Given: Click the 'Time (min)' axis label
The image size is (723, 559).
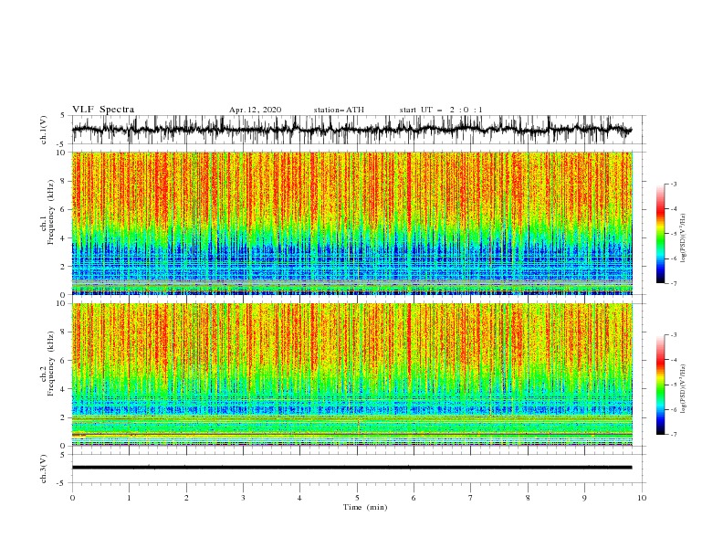Looking at the screenshot, I should coord(365,507).
